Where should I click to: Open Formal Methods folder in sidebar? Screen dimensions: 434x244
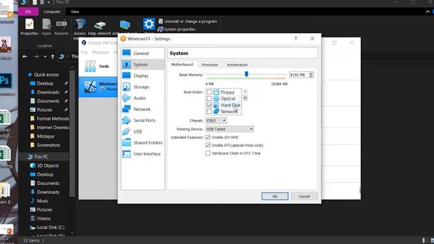[x=50, y=119]
